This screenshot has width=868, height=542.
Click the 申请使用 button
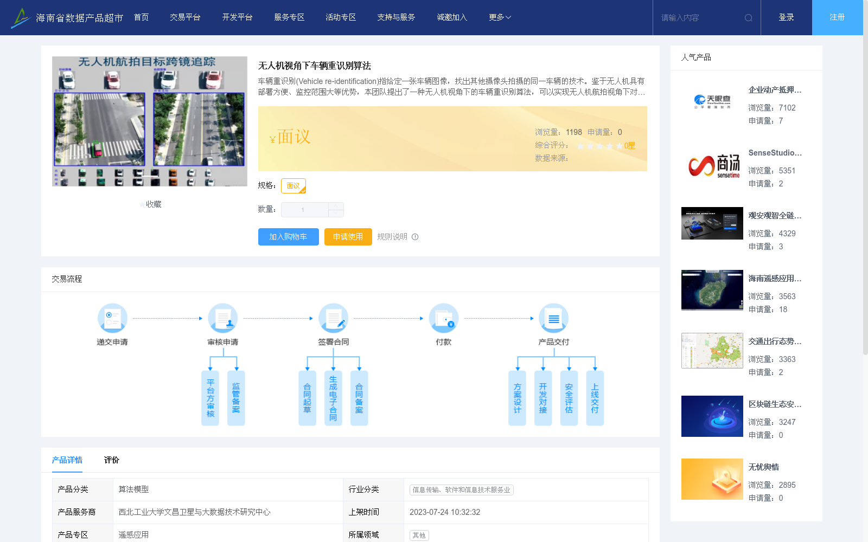pyautogui.click(x=348, y=237)
